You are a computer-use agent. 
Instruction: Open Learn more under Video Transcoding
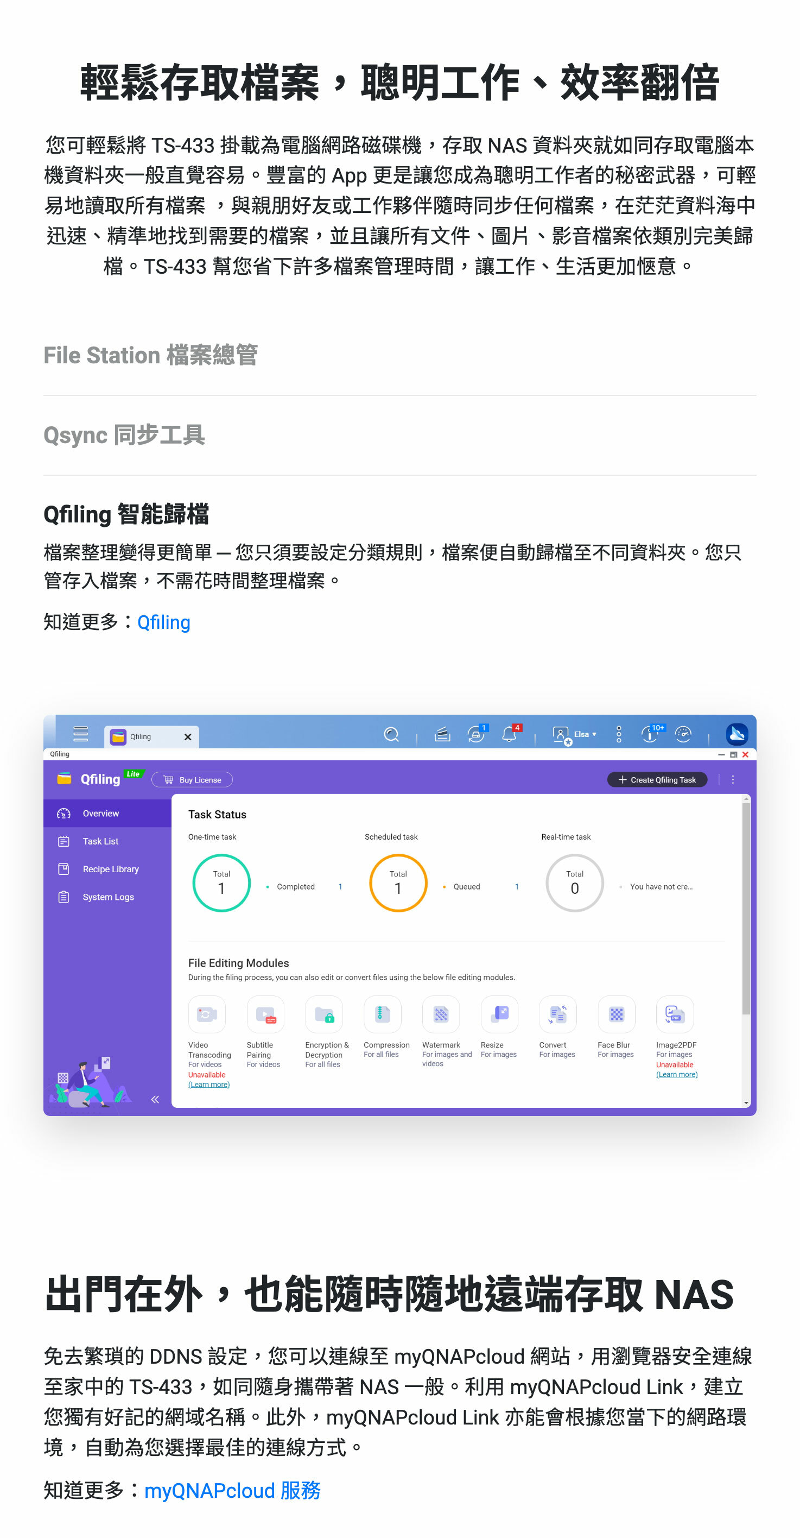[x=209, y=1085]
